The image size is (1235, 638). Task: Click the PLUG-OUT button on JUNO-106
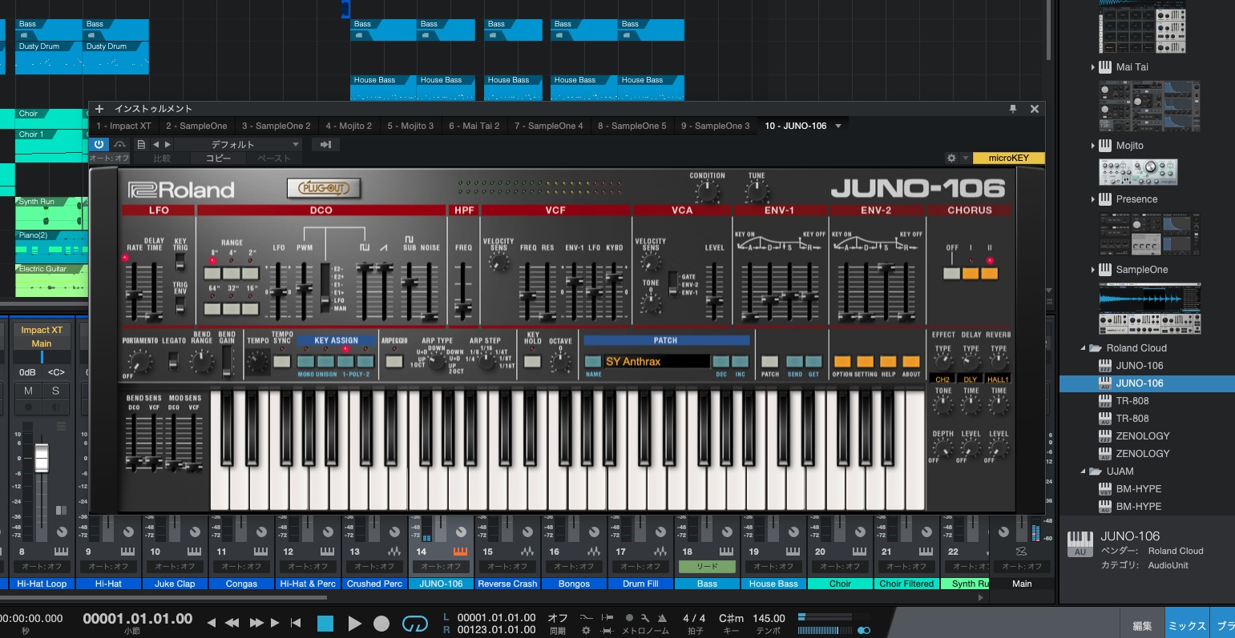tap(324, 188)
